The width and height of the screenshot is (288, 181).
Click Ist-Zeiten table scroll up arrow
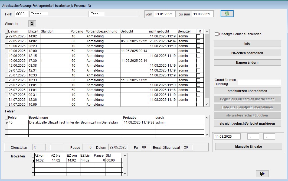coord(125,156)
